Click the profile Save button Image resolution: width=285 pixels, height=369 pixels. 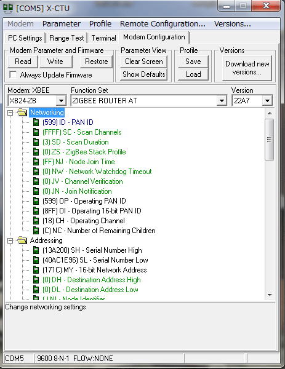click(x=193, y=61)
